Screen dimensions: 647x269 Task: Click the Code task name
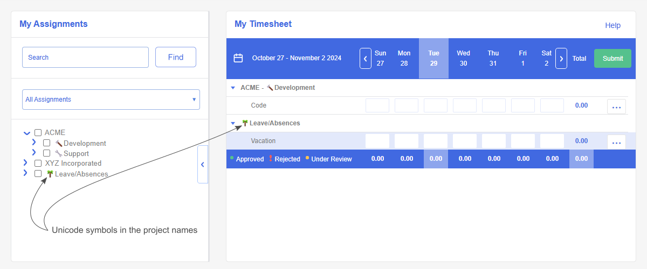point(259,105)
